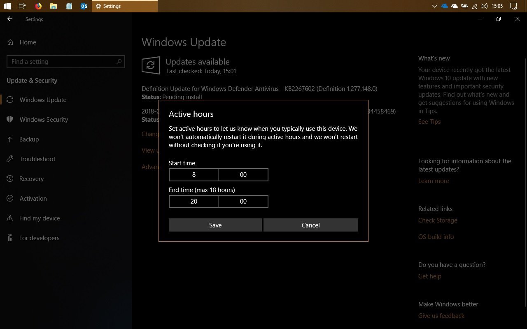Viewport: 527px width, 329px height.
Task: Click the Recovery clock icon
Action: [10, 179]
